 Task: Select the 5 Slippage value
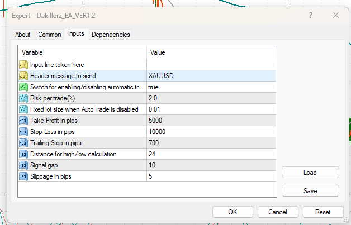(x=211, y=176)
